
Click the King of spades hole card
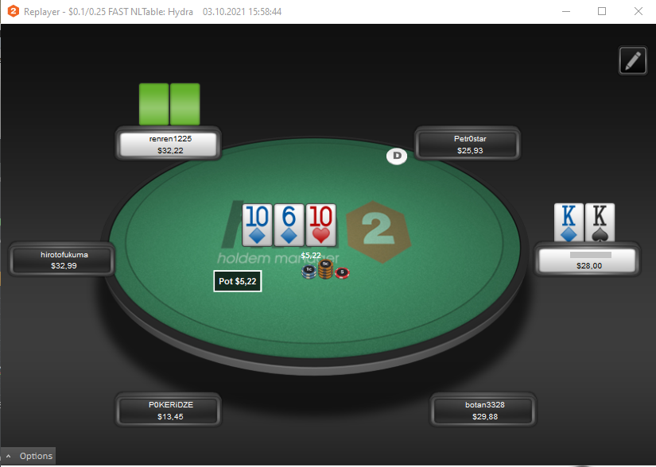(600, 222)
